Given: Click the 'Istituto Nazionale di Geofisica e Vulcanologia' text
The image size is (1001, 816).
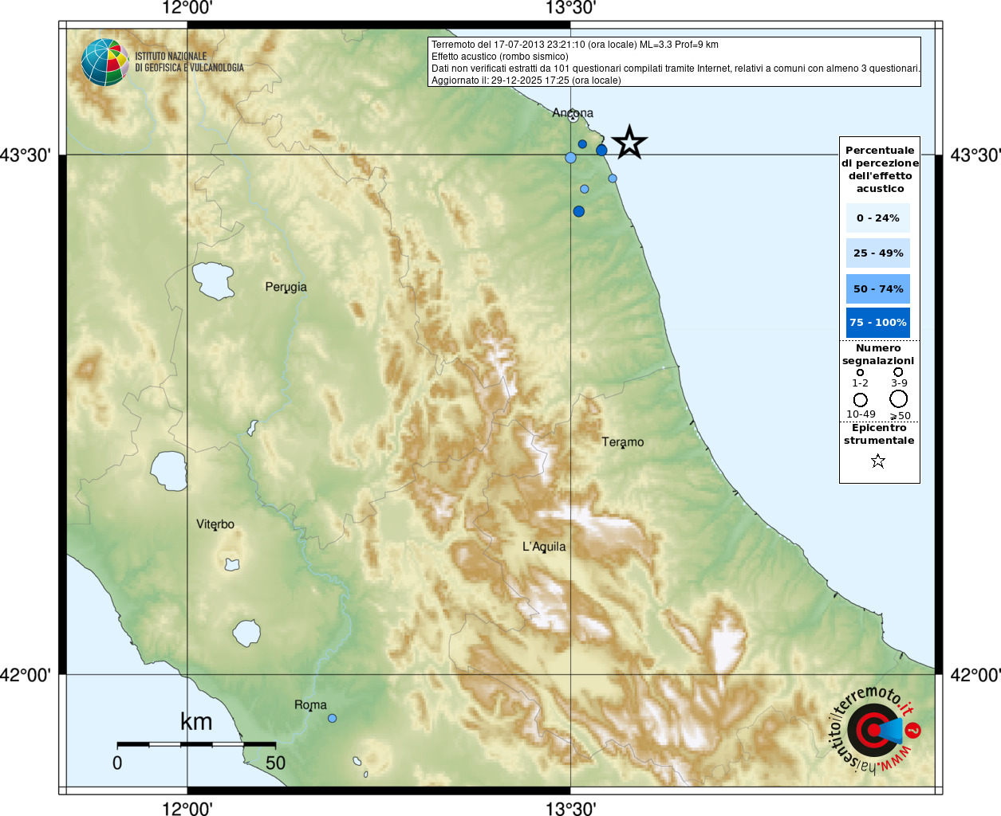Looking at the screenshot, I should point(189,62).
